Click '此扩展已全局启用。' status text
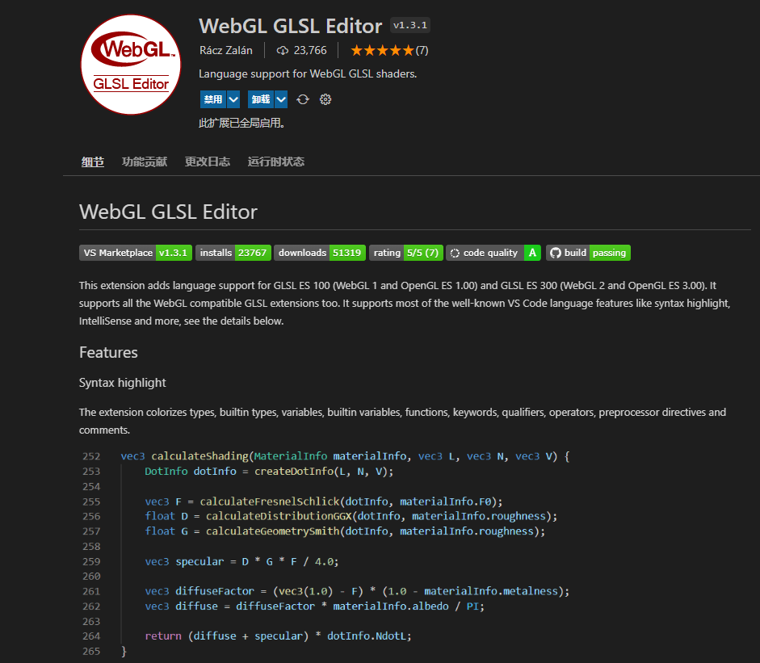The width and height of the screenshot is (760, 663). (241, 123)
